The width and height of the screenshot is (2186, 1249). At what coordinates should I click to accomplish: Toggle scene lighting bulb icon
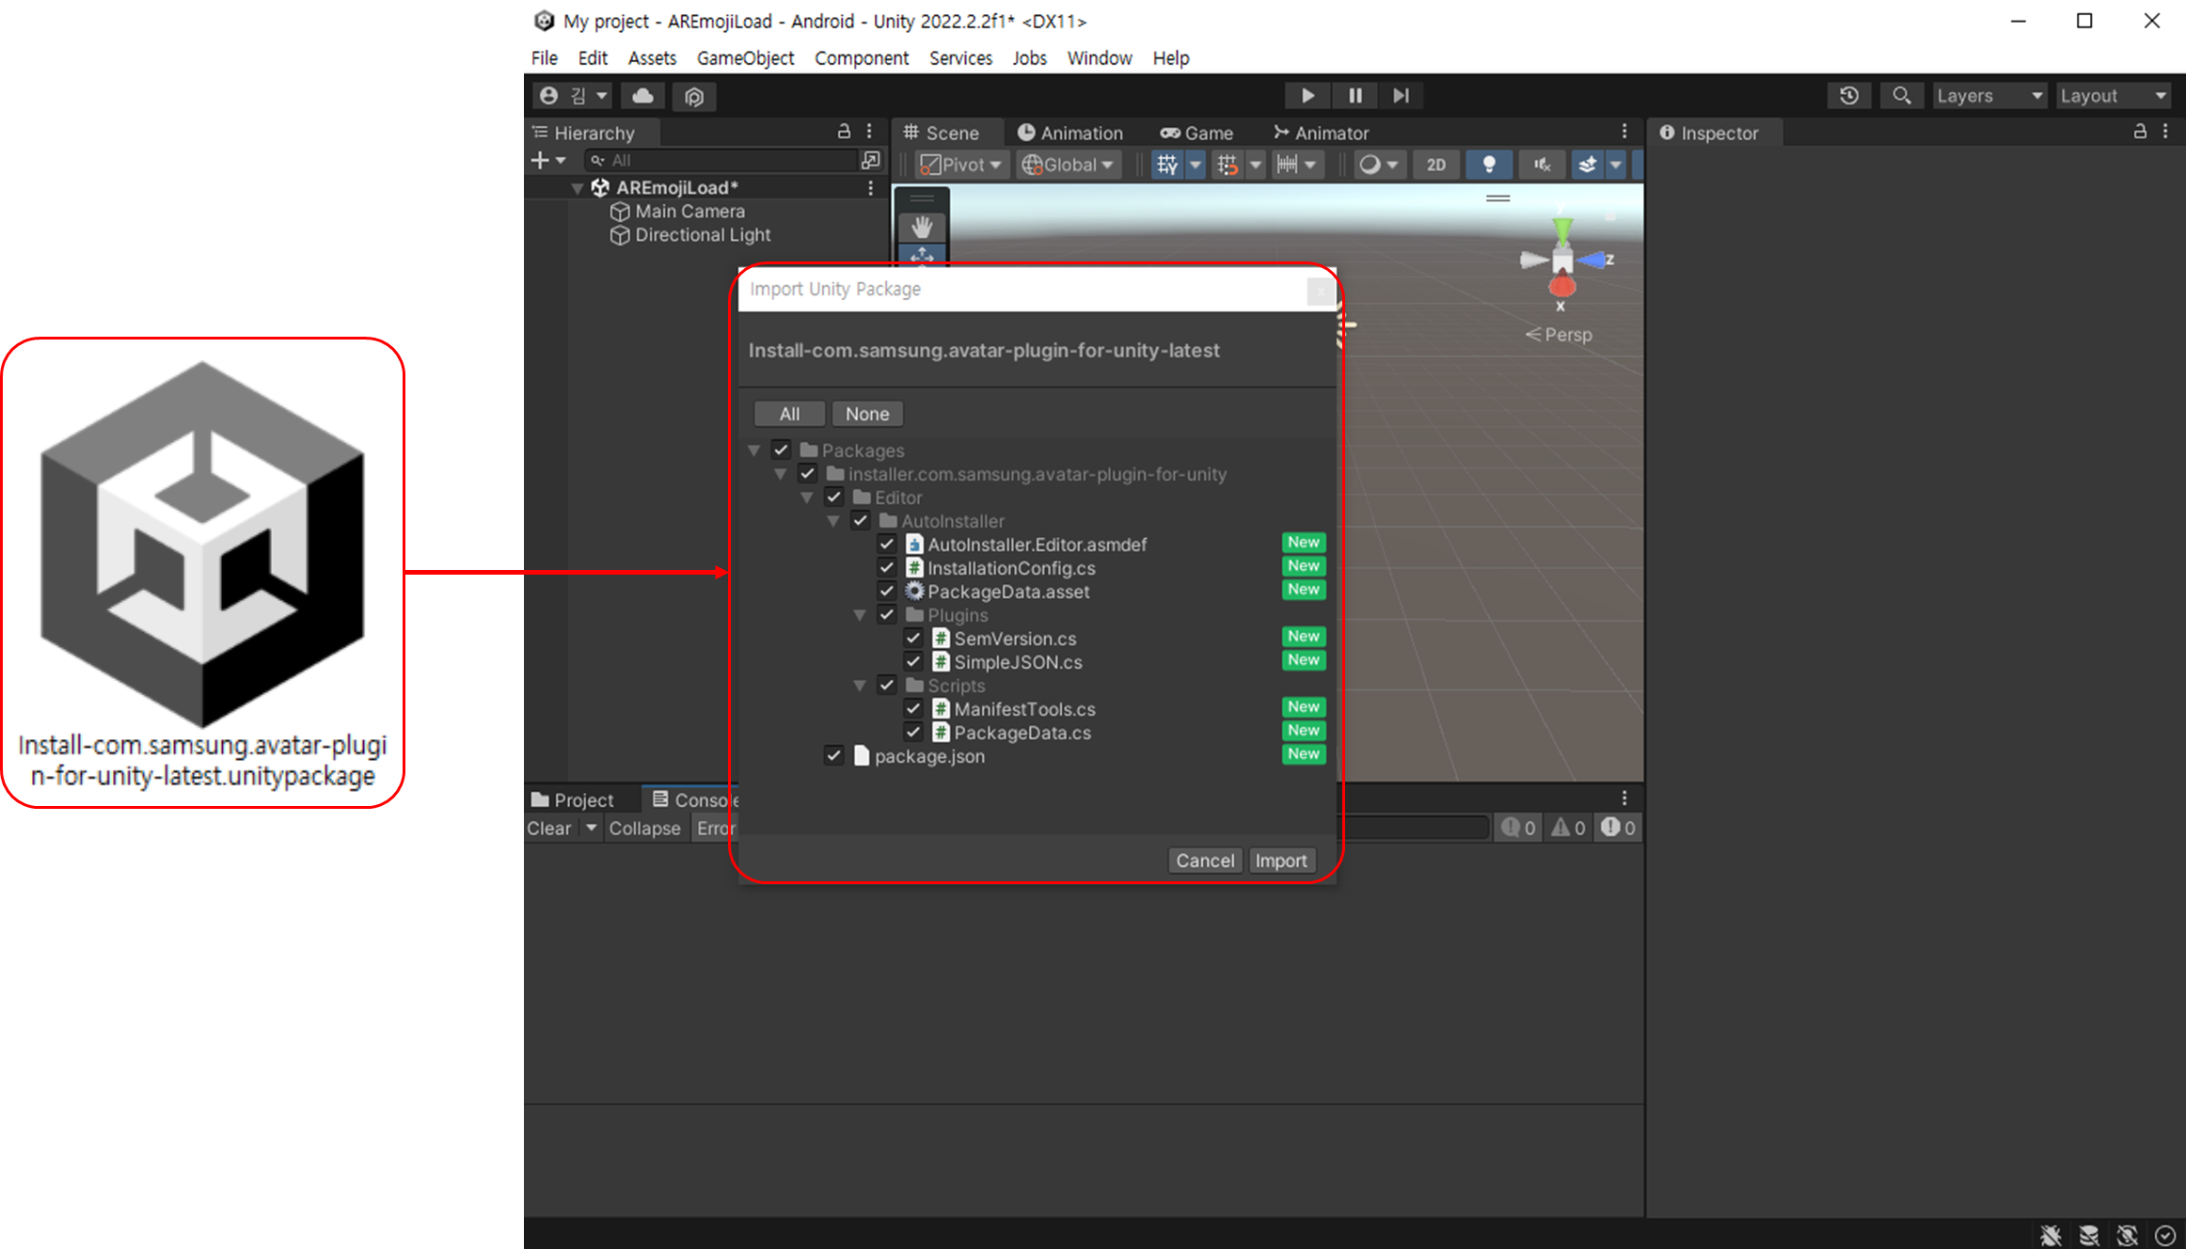coord(1489,165)
